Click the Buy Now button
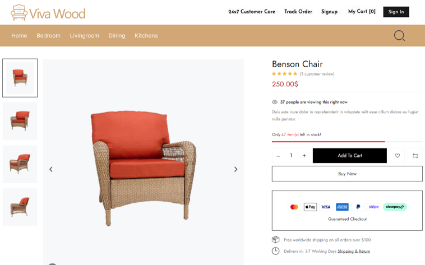Viewport: 425px width, 265px height. pyautogui.click(x=347, y=174)
